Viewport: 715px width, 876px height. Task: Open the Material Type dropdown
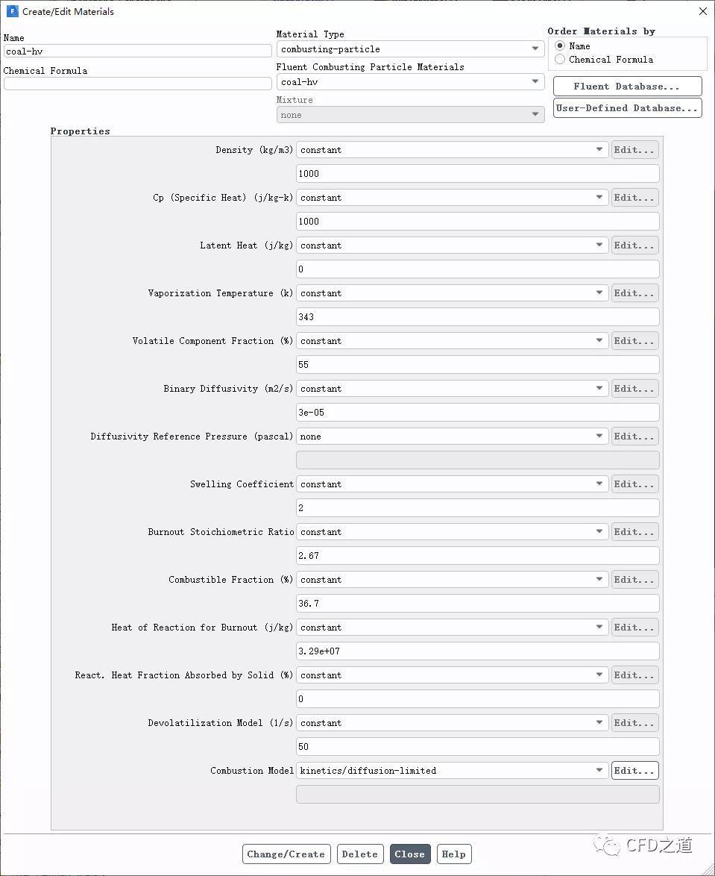click(x=410, y=49)
